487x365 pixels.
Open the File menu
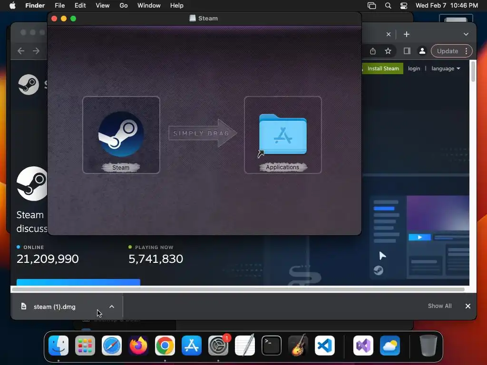coord(59,6)
